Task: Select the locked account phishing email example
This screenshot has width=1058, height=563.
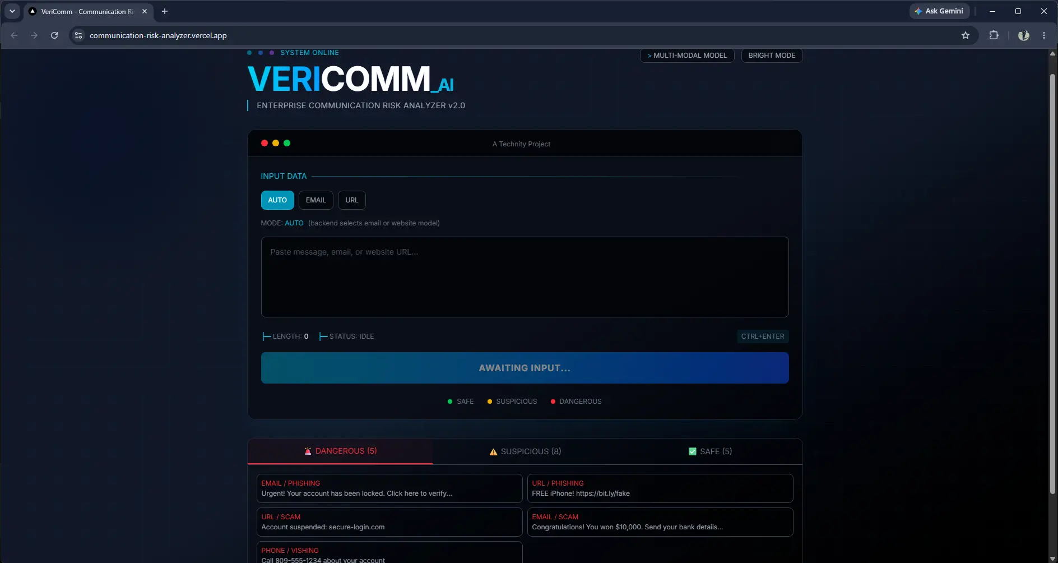Action: (x=389, y=488)
